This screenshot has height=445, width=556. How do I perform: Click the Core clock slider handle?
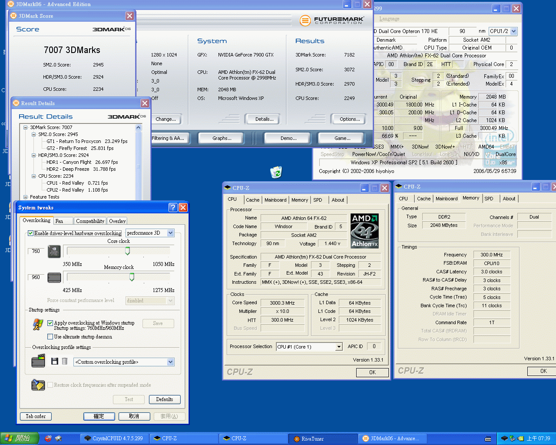127,251
